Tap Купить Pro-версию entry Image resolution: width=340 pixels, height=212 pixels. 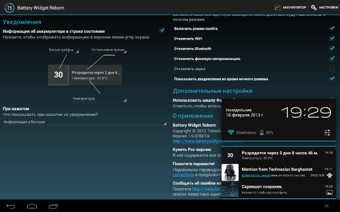coord(192,149)
